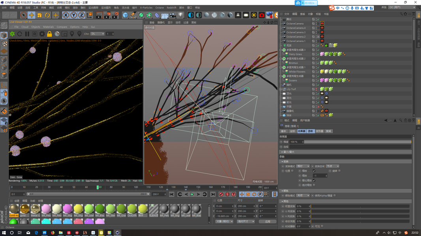The height and width of the screenshot is (236, 421).
Task: Enable the 可见 checkbox
Action: (322, 227)
